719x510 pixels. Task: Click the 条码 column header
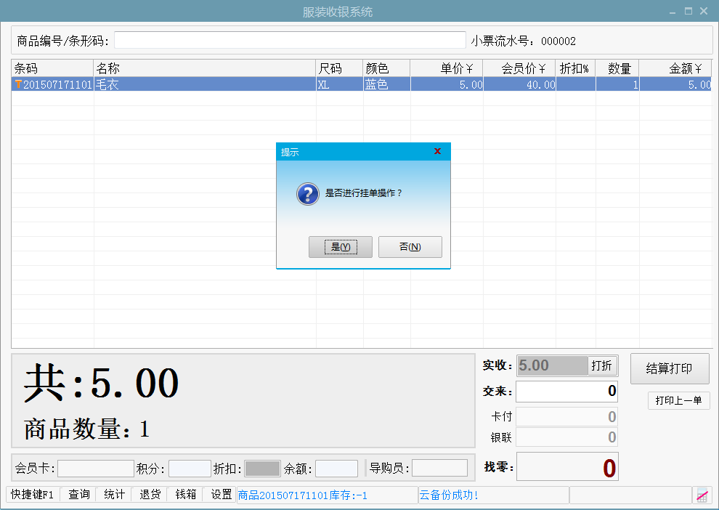[52, 68]
